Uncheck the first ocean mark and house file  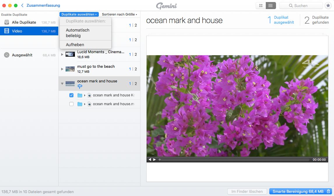point(71,95)
